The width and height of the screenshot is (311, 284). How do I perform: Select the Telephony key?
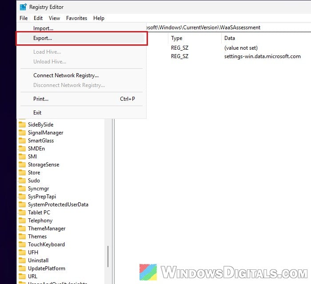point(40,221)
